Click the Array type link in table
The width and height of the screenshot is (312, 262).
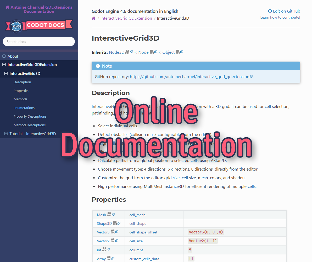(x=101, y=259)
